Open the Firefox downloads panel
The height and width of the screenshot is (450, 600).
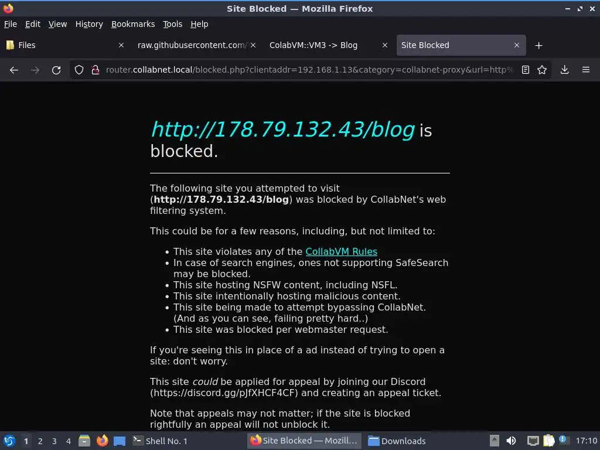564,70
